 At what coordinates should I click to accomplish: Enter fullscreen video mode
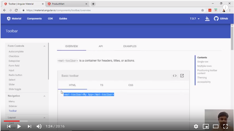pyautogui.click(x=226, y=126)
